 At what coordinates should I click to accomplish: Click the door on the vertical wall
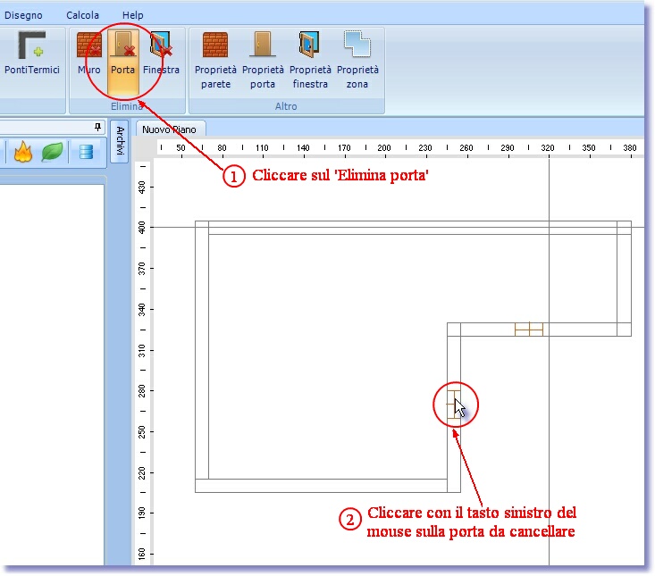click(x=454, y=405)
